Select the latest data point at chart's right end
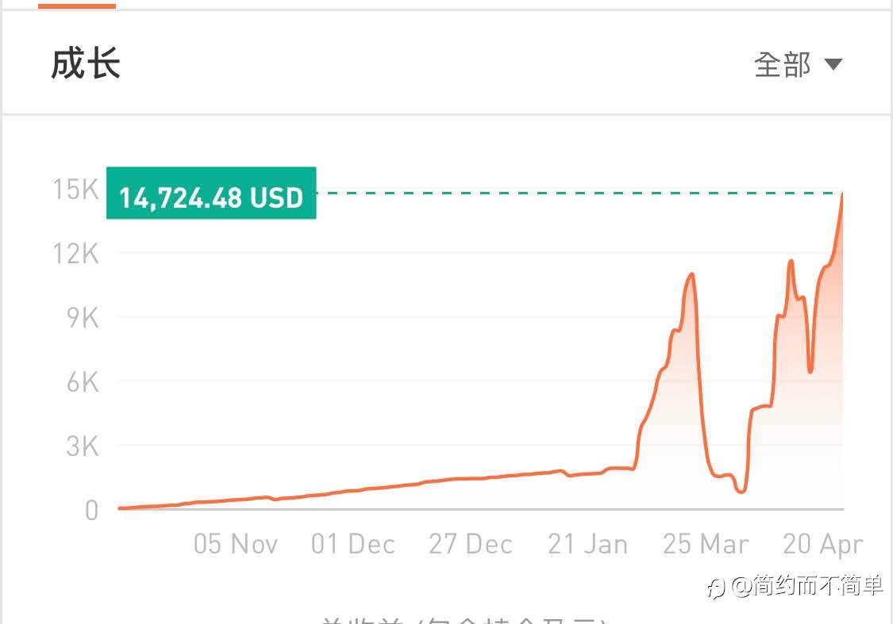The width and height of the screenshot is (893, 624). click(842, 194)
